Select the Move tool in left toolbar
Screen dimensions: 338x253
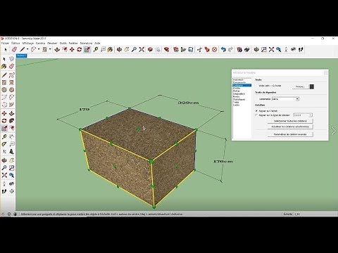pyautogui.click(x=4, y=113)
